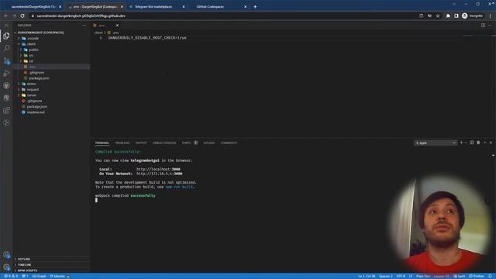Image resolution: width=496 pixels, height=279 pixels.
Task: Click the UTF-8 encoding indicator
Action: [x=401, y=276]
